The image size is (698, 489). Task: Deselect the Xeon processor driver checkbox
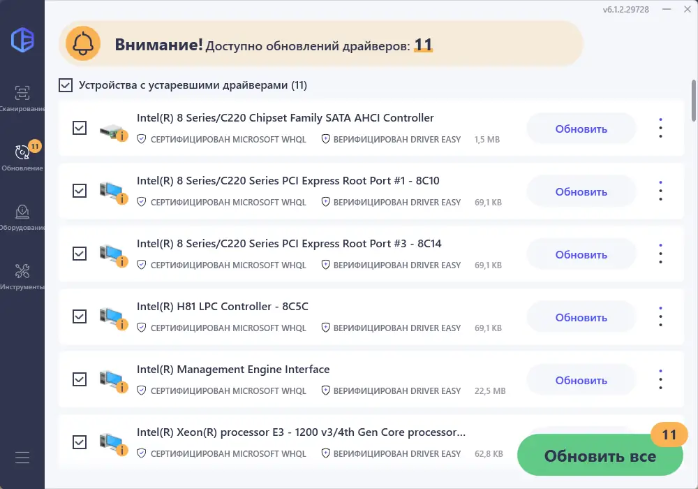[x=79, y=442]
